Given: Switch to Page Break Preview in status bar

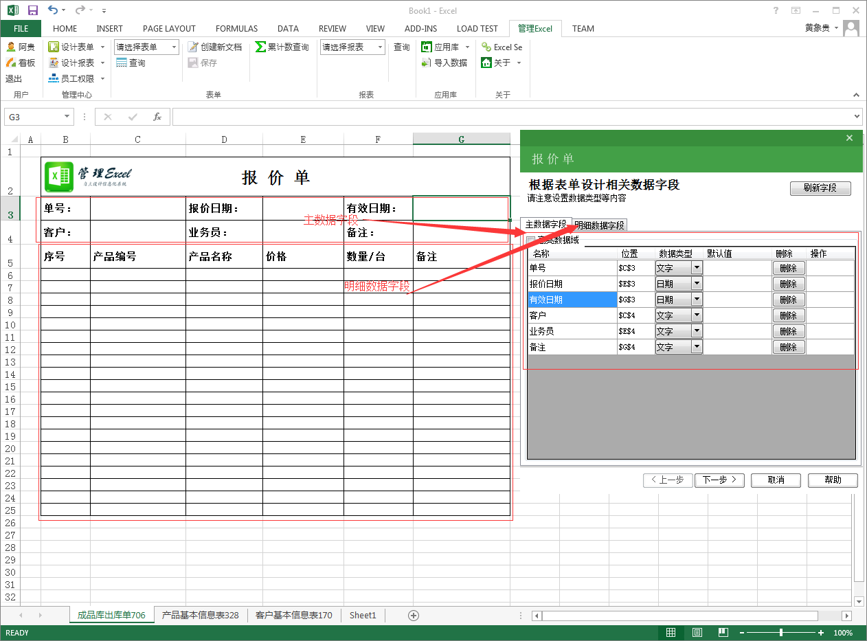Looking at the screenshot, I should [723, 633].
